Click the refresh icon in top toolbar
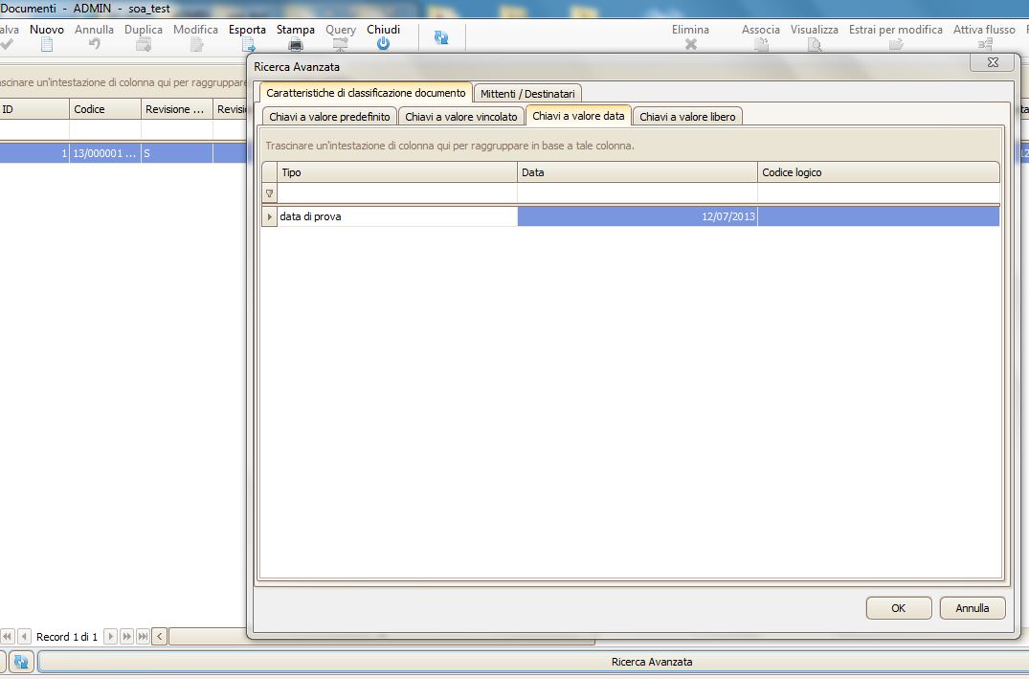 coord(441,37)
